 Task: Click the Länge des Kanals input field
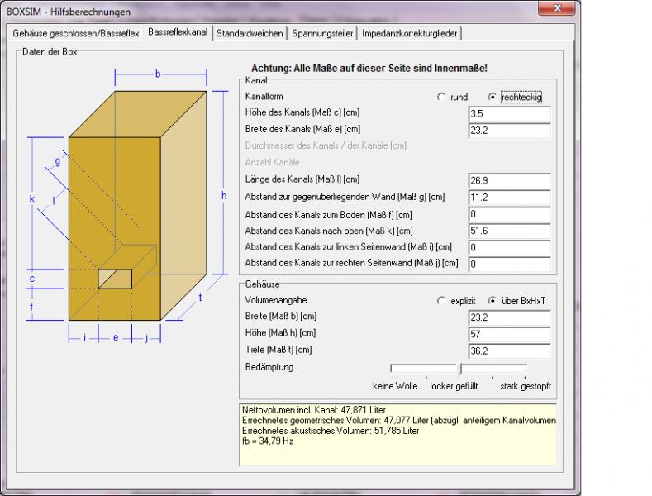pos(508,180)
